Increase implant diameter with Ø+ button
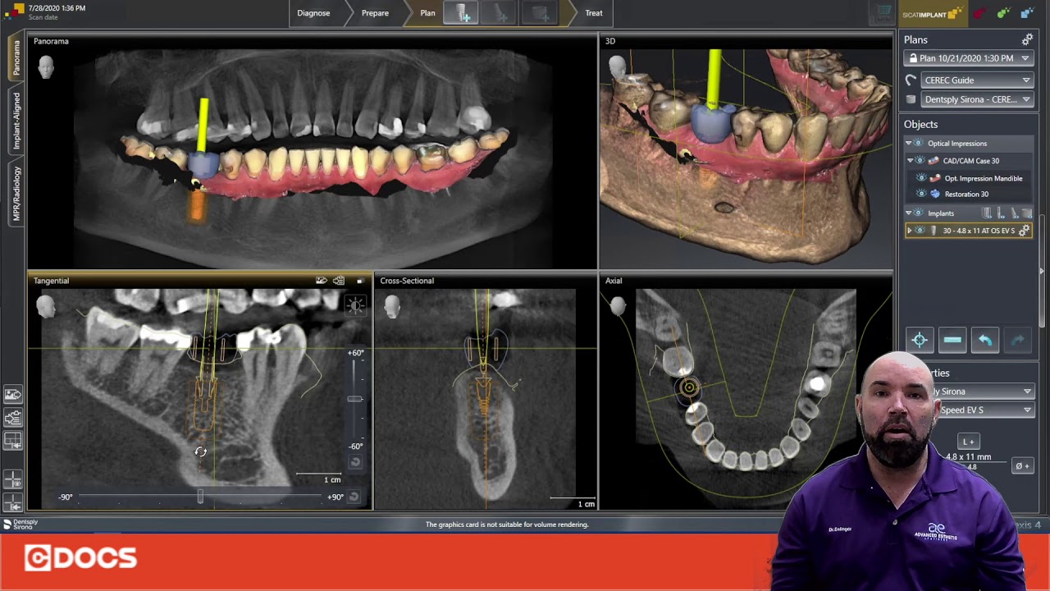 [x=1022, y=466]
